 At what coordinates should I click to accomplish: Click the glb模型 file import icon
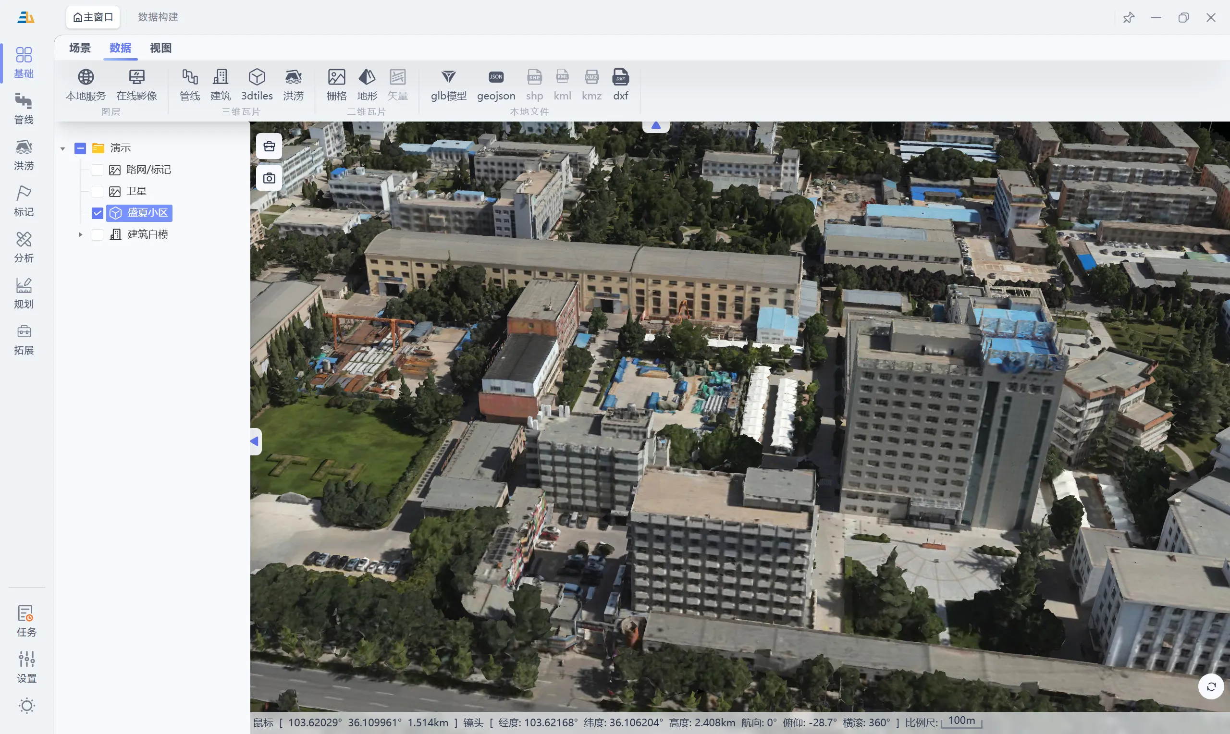[448, 84]
